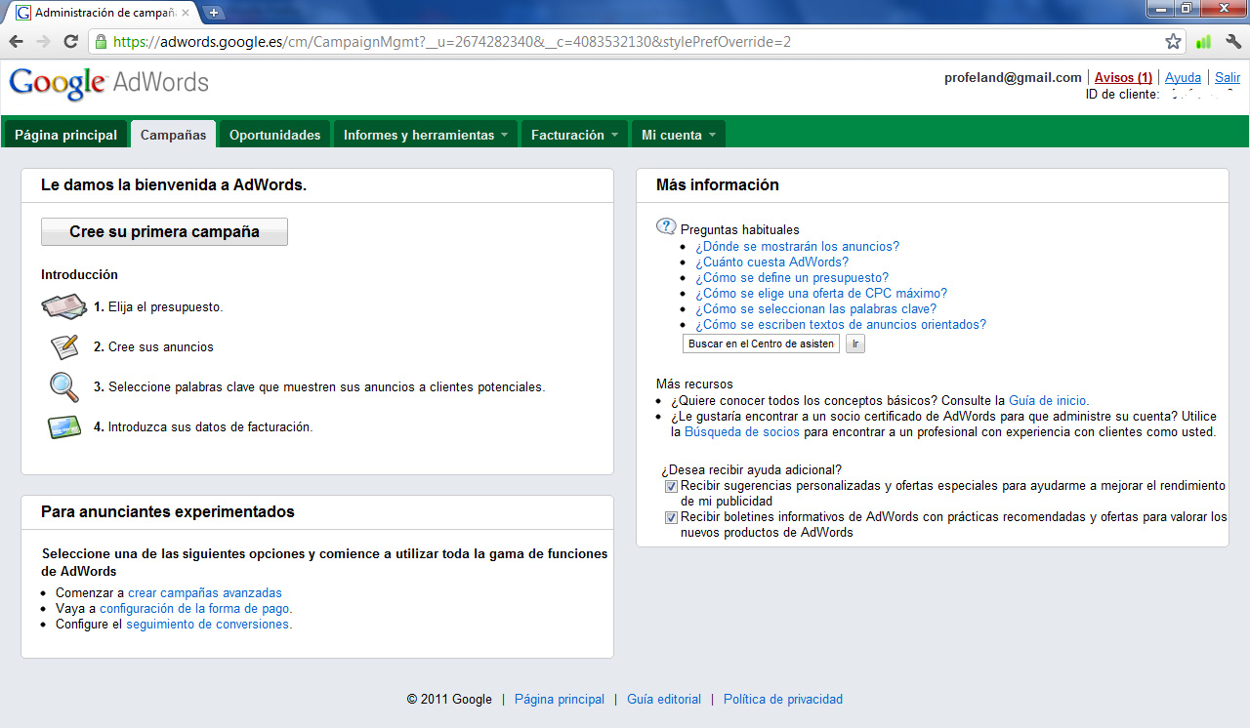Go to the Página principal tab
The height and width of the screenshot is (728, 1250).
(x=65, y=135)
